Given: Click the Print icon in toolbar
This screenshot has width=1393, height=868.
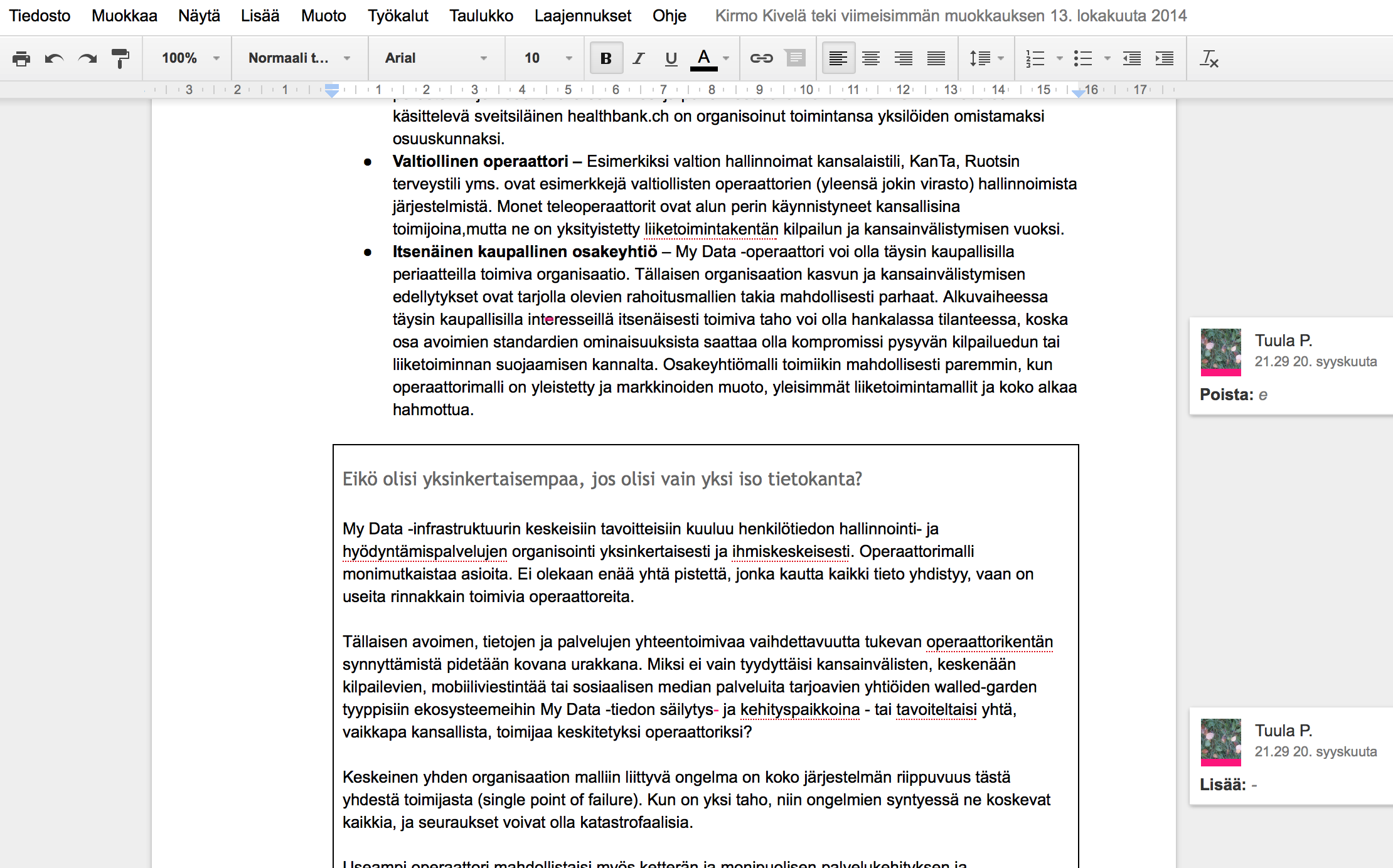Looking at the screenshot, I should click(x=21, y=58).
